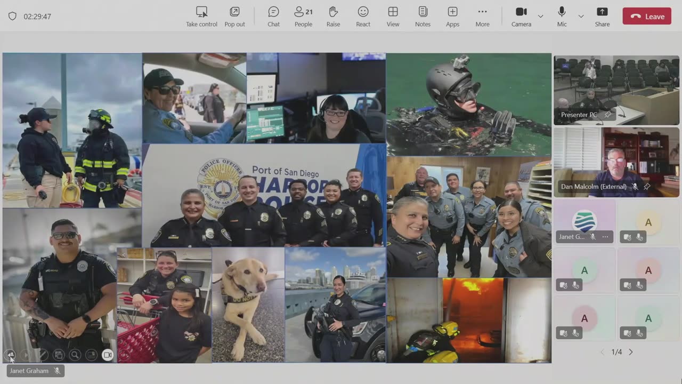Open the Apps menu
Screen dimensions: 682x384
pyautogui.click(x=452, y=17)
